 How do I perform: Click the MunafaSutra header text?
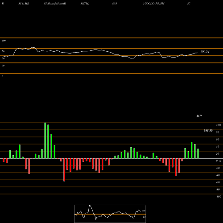tap(55, 4)
